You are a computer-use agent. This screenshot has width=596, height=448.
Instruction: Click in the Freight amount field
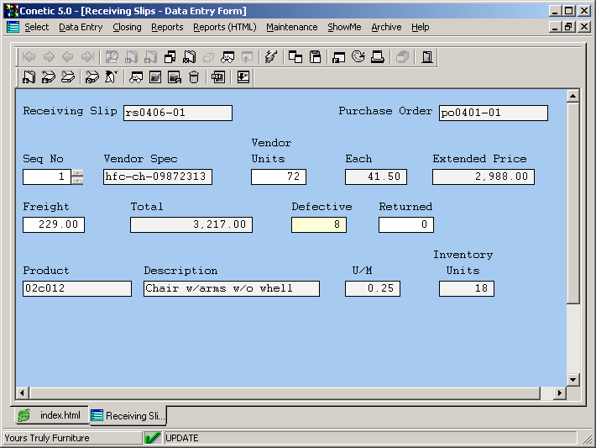(54, 224)
